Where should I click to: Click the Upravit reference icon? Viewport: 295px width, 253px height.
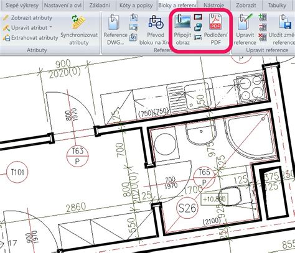245,21
